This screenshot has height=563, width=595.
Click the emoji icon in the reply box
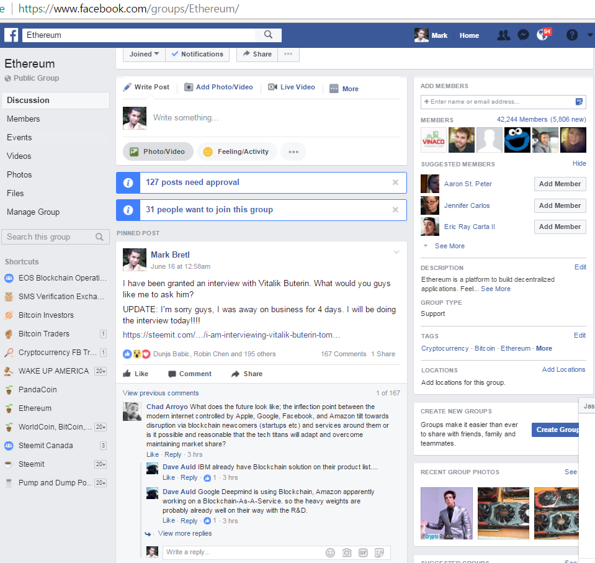coord(331,552)
